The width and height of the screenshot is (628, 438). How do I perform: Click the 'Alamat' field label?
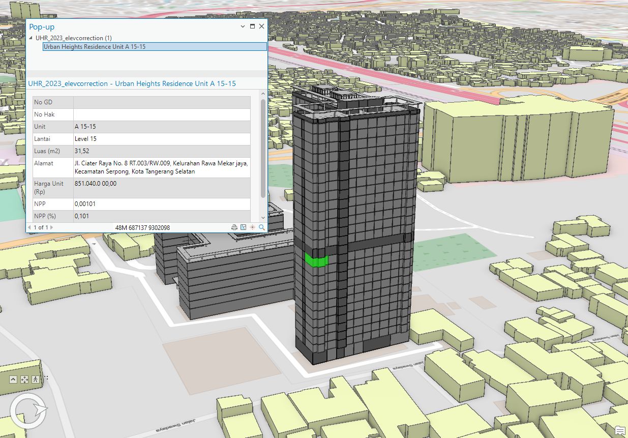(x=43, y=163)
